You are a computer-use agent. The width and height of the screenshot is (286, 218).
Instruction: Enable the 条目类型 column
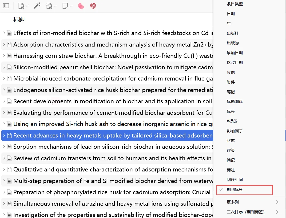235,4
